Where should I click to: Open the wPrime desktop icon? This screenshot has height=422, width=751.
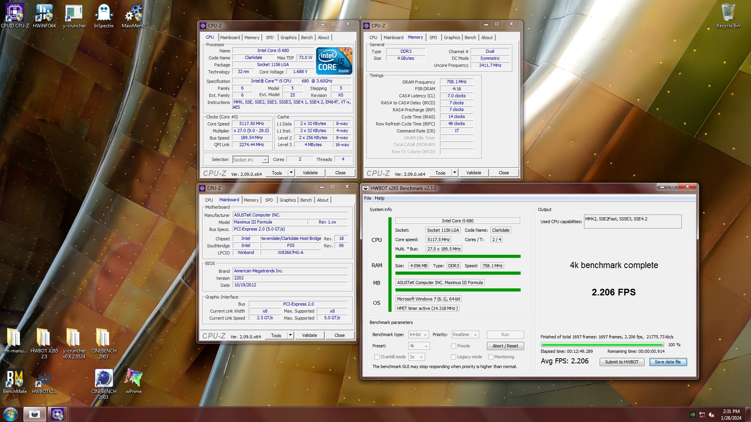pos(133,381)
